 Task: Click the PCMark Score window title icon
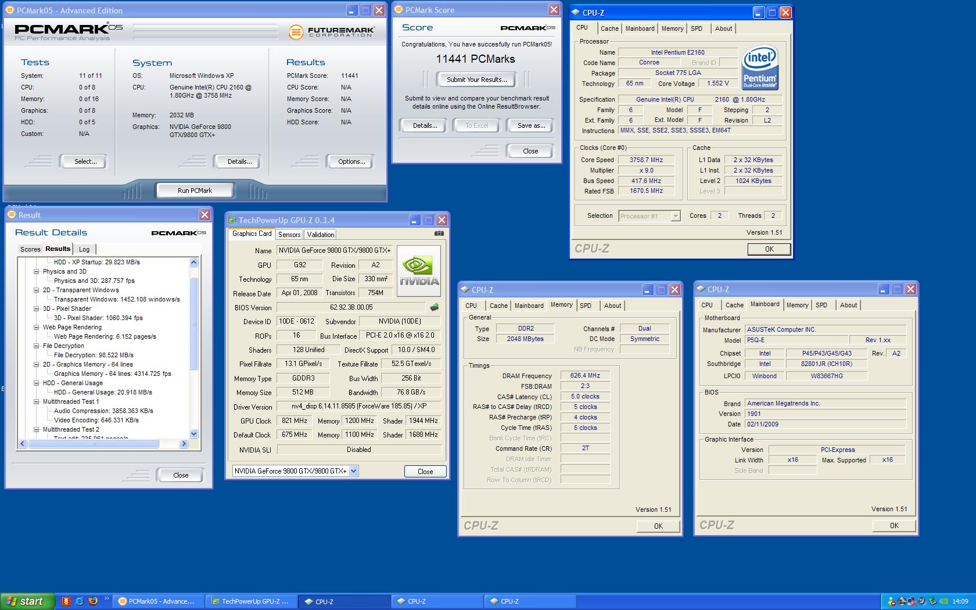399,10
